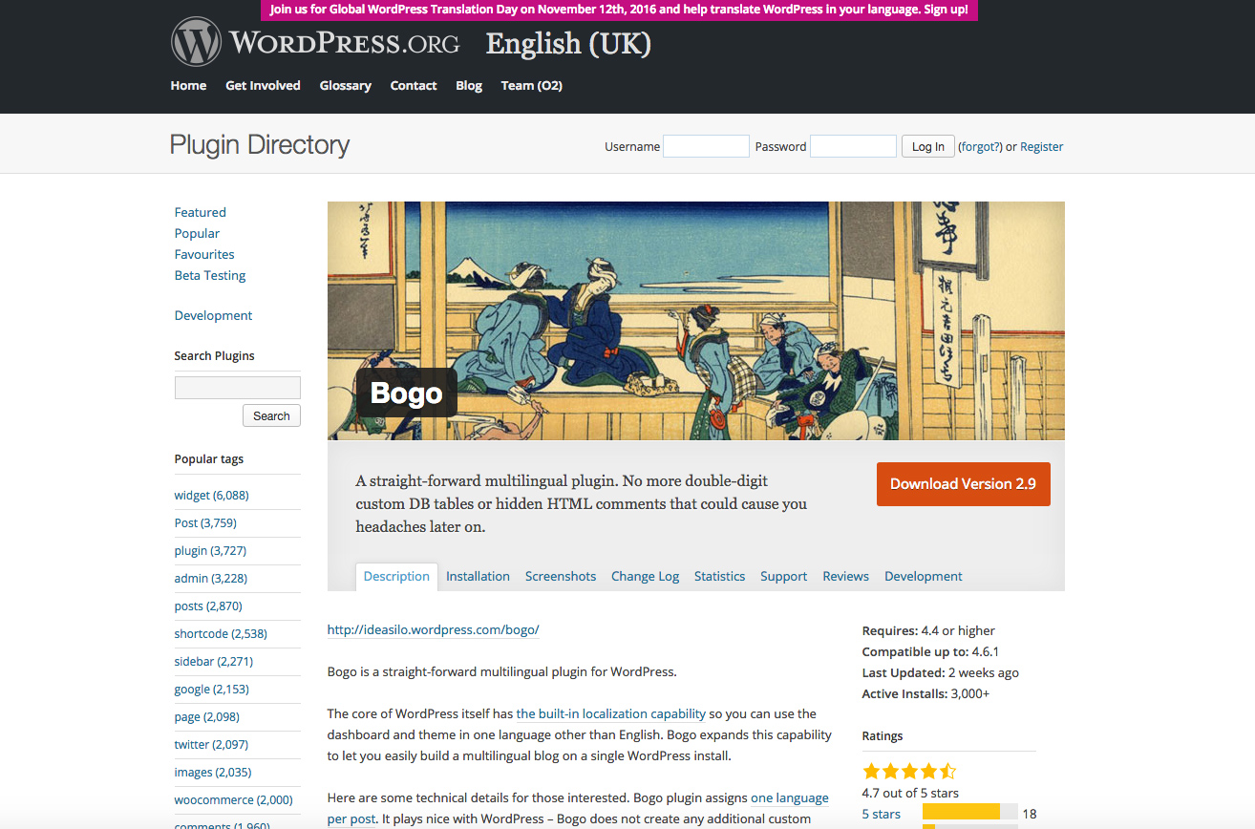Open Team (O2) navigation link
1255x829 pixels.
(x=531, y=85)
